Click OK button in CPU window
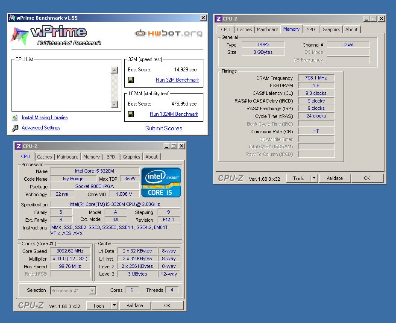 click(167, 305)
